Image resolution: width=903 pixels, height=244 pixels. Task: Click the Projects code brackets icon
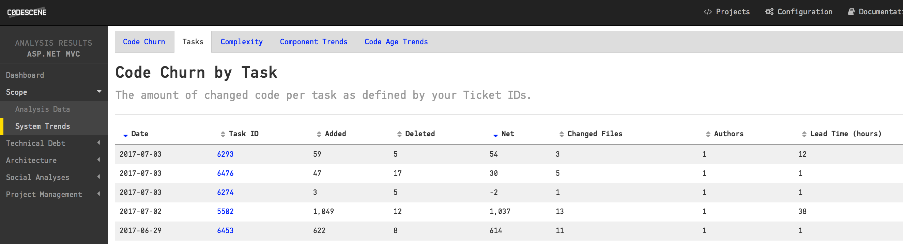coord(707,12)
